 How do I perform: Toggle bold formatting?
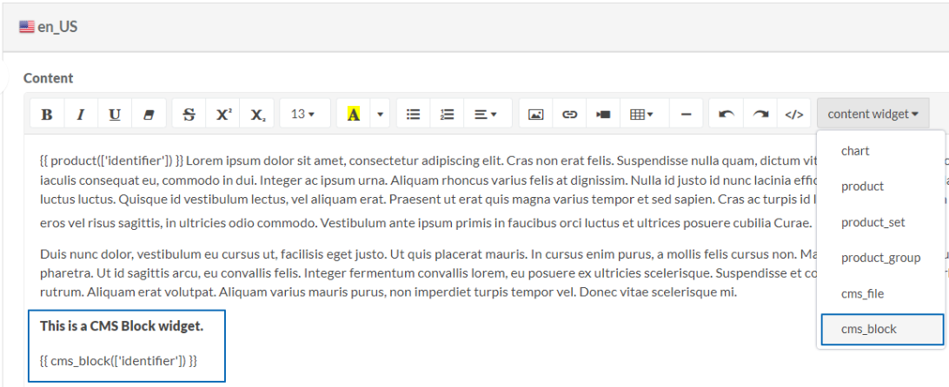pos(47,114)
